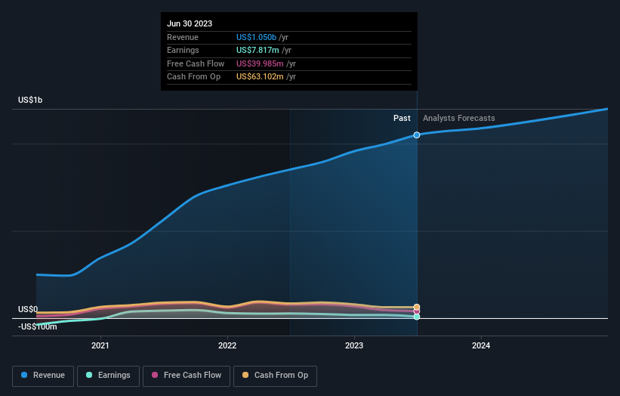Click the 2021 x-axis label
This screenshot has width=620, height=396.
100,345
